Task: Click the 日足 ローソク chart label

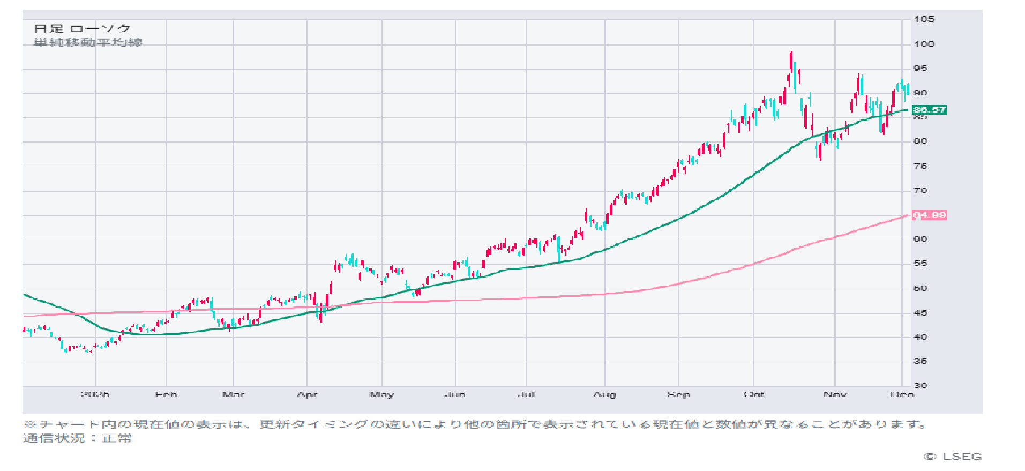Action: click(x=83, y=29)
